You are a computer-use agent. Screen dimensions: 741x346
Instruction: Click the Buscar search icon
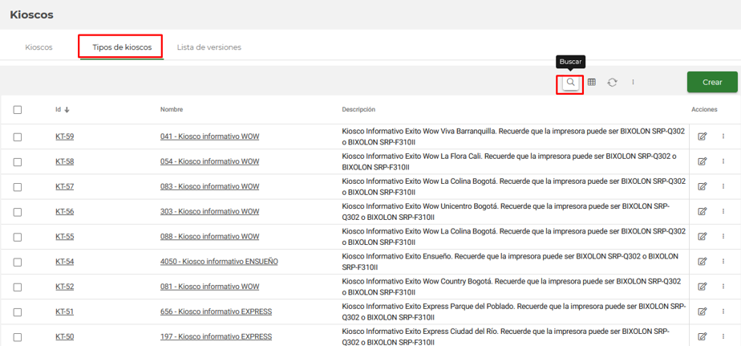point(569,83)
